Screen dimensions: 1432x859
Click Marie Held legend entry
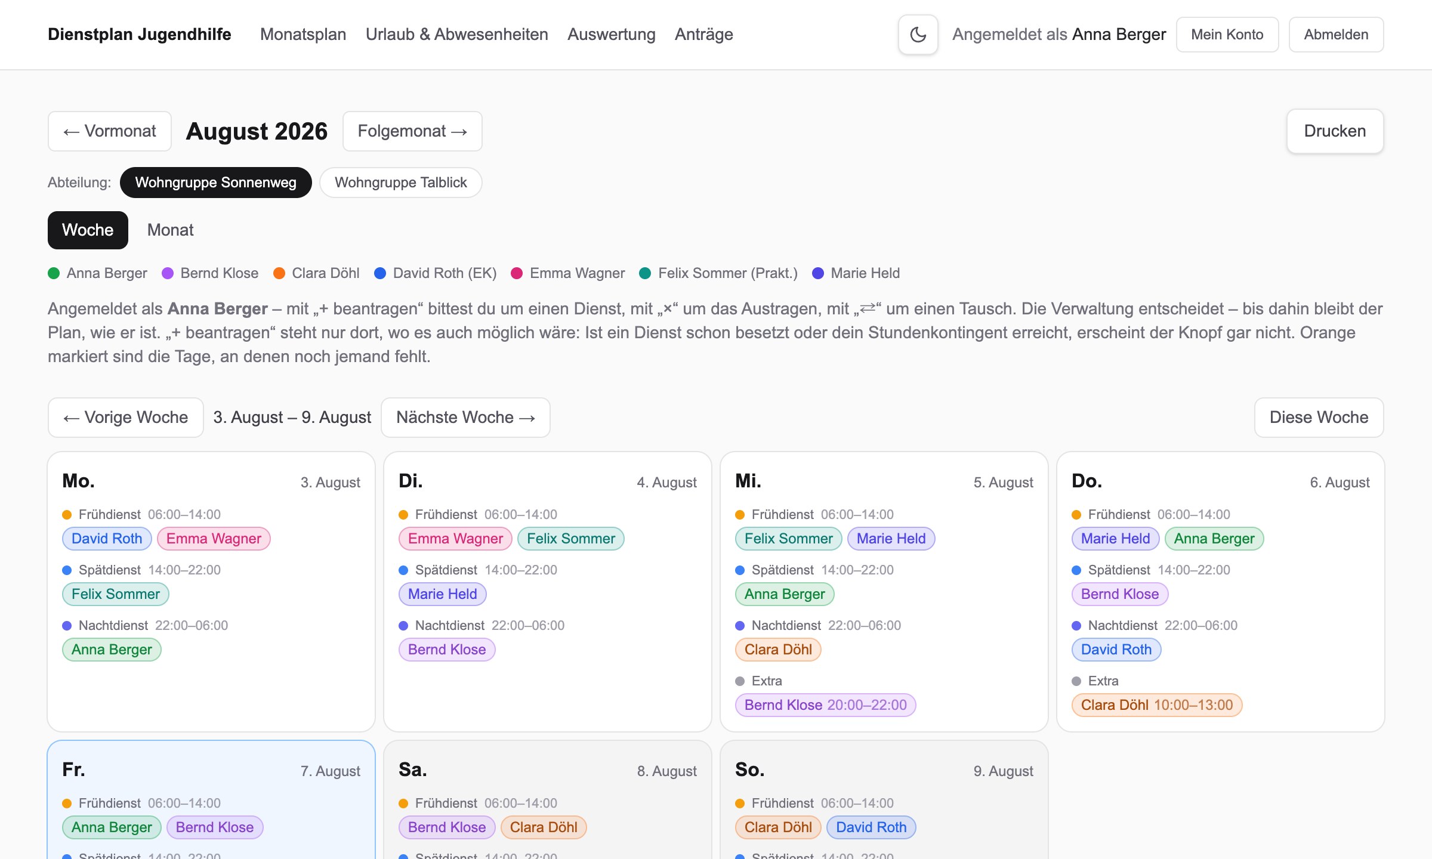pyautogui.click(x=856, y=273)
